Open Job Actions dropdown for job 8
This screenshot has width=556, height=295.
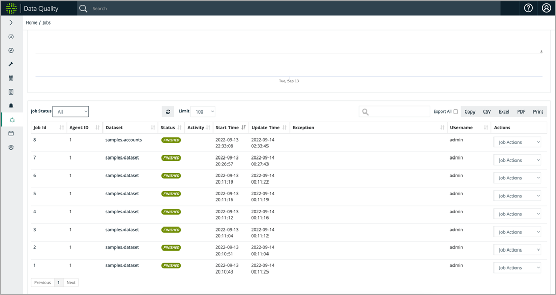[x=518, y=142]
